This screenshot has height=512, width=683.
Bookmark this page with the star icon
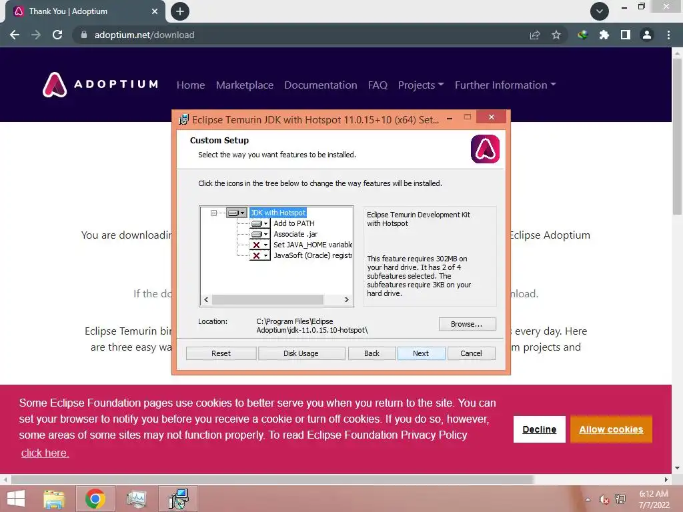(556, 35)
